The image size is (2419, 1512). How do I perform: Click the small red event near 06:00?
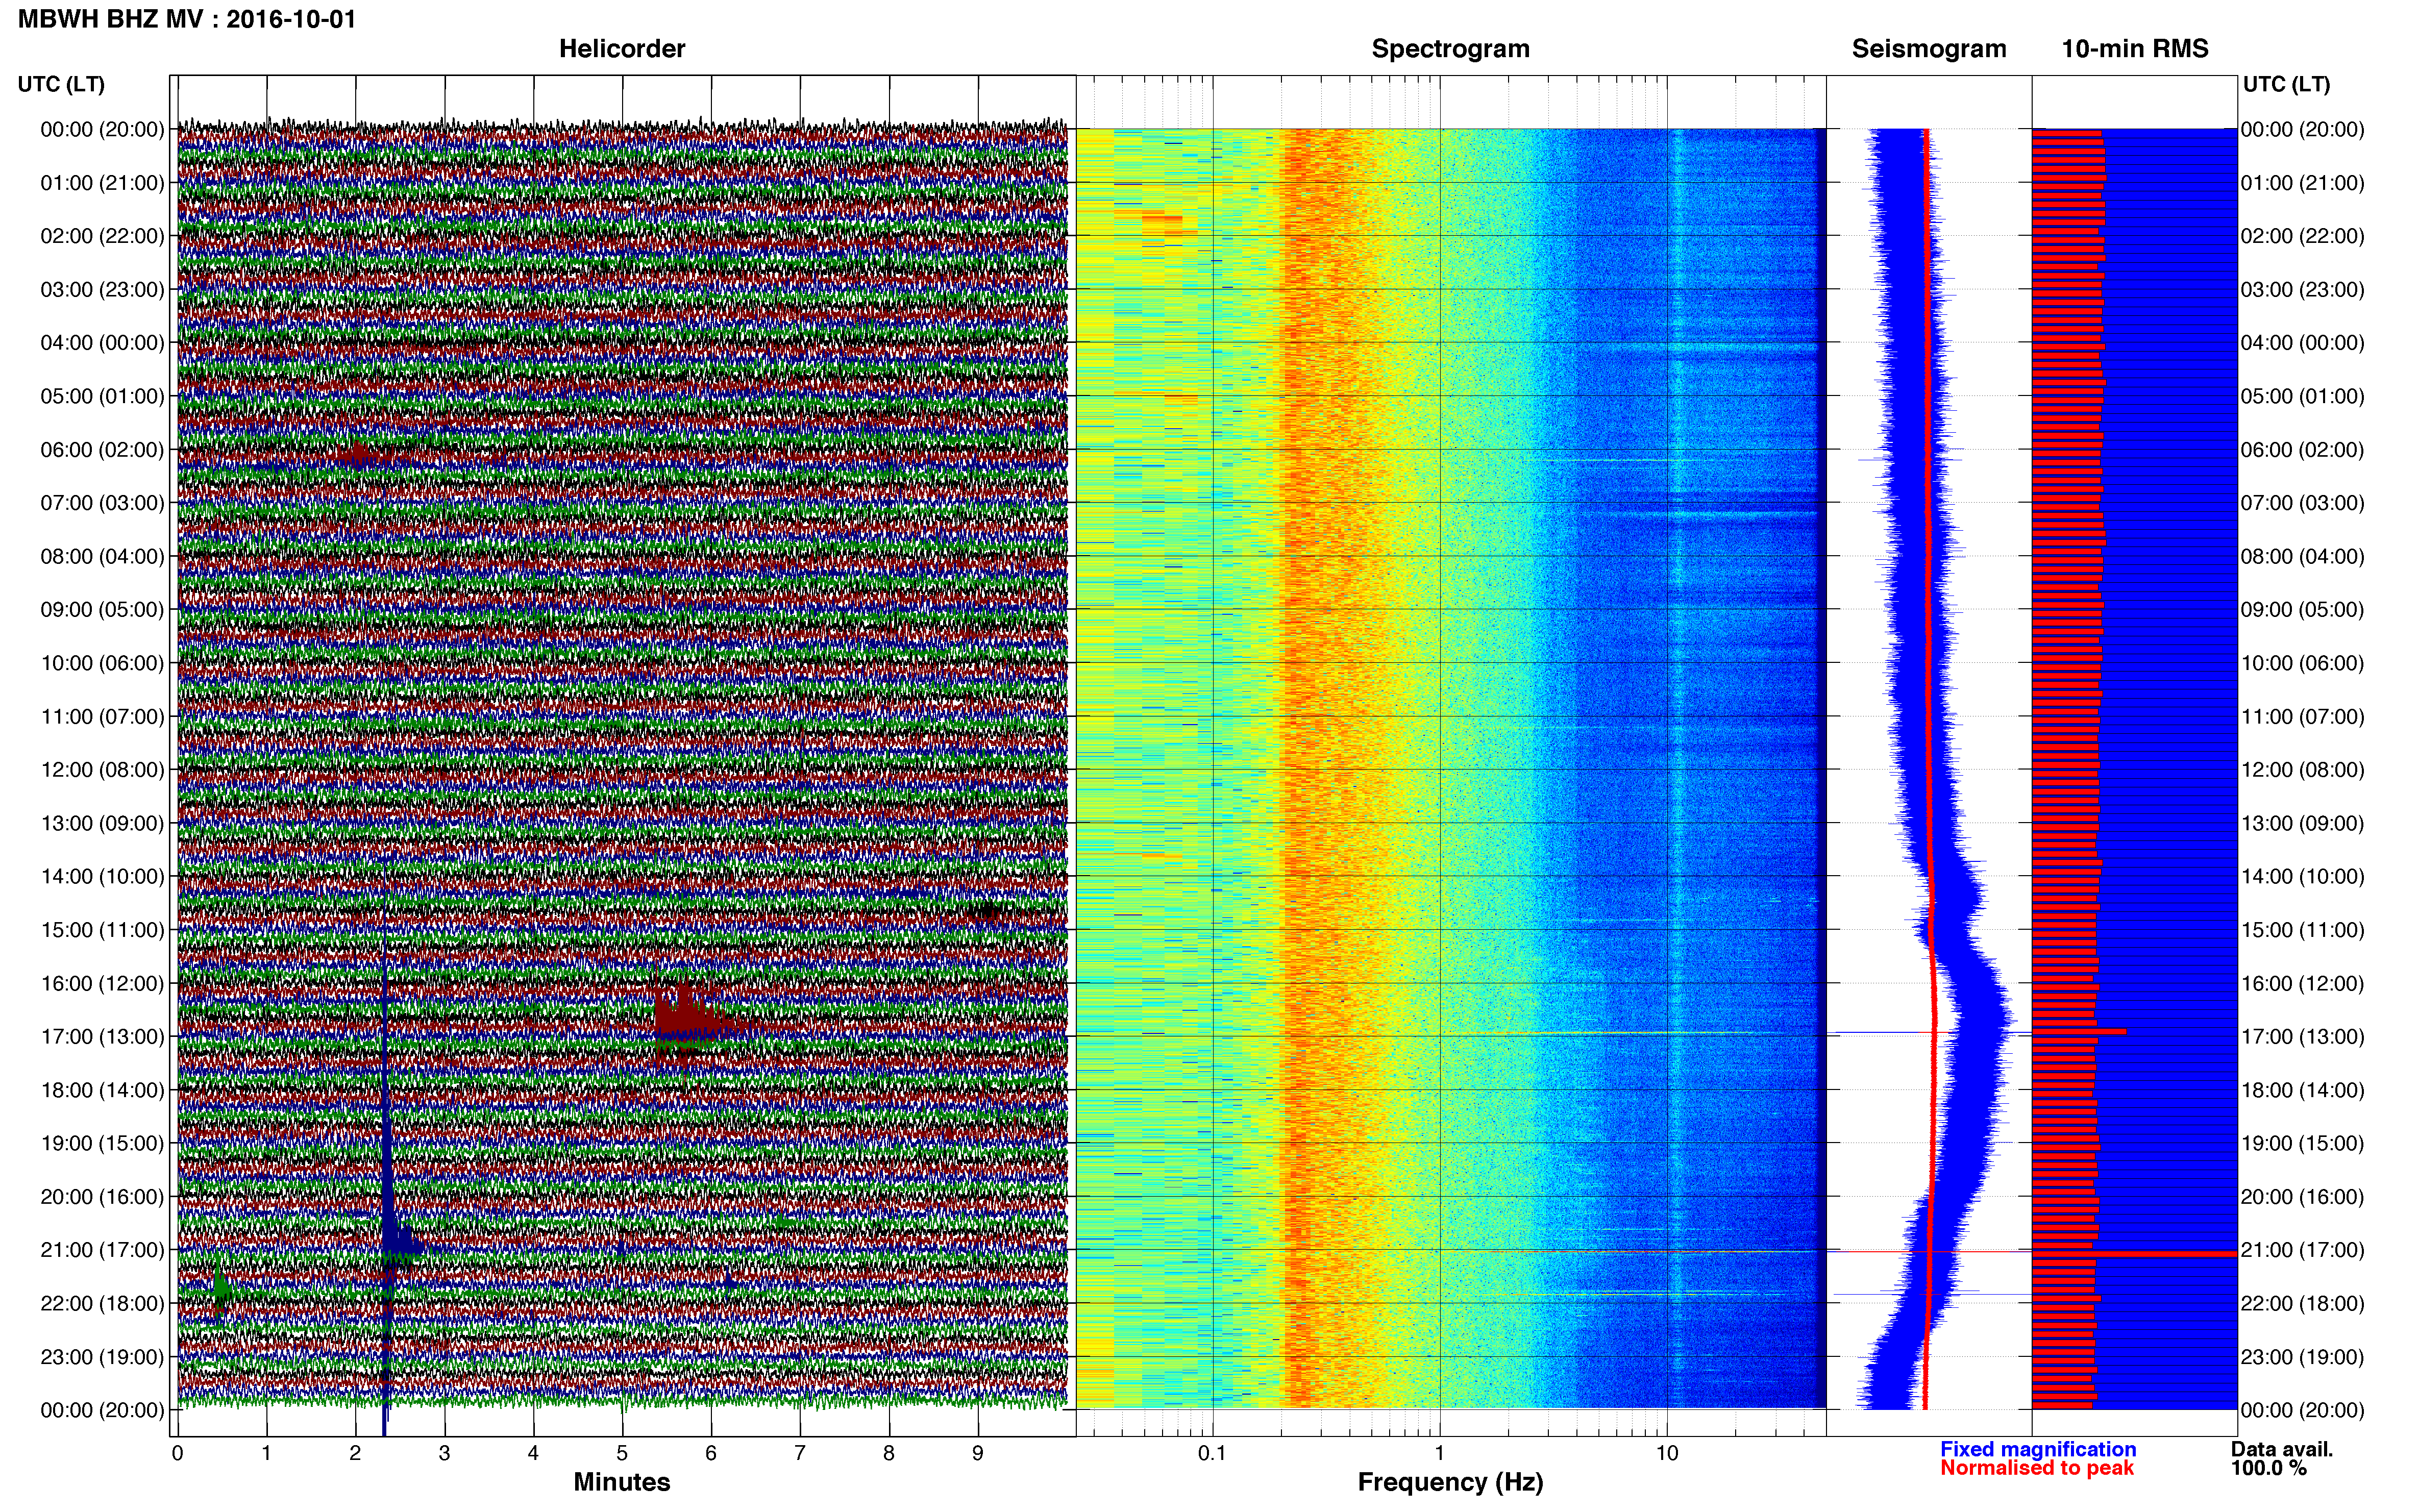357,456
